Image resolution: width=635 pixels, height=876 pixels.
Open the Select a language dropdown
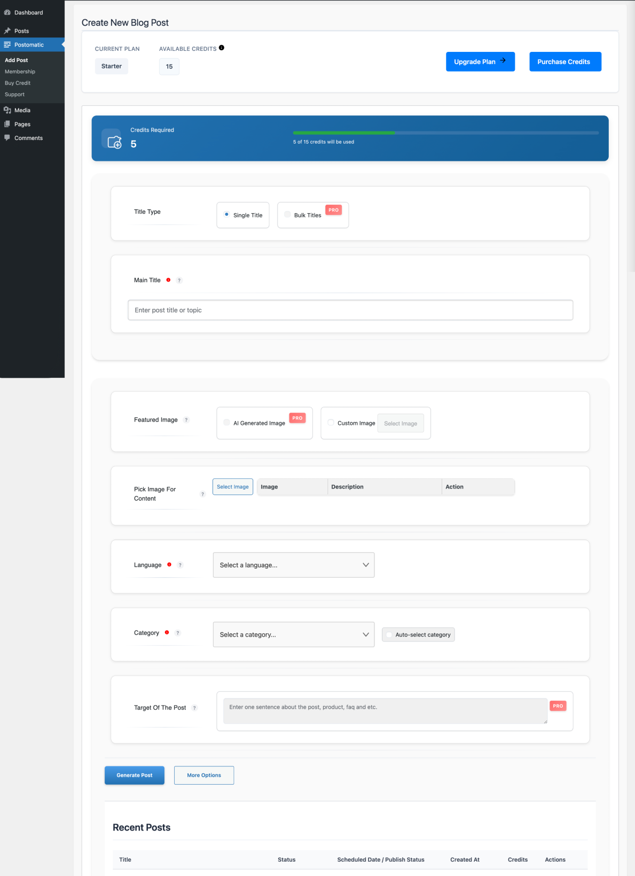coord(294,565)
